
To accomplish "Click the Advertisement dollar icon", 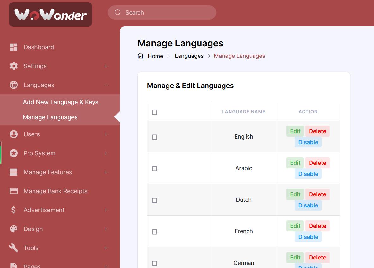I will pyautogui.click(x=14, y=210).
